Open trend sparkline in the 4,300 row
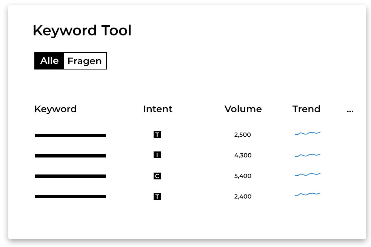Viewport: 371px width, 247px height. coord(307,155)
